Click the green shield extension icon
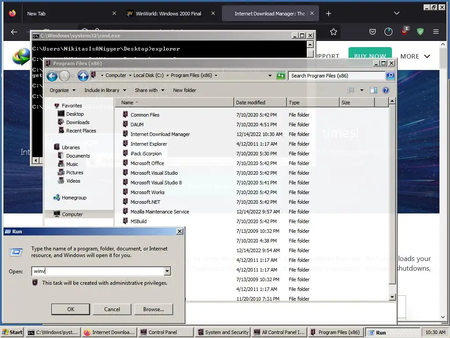 point(420,32)
